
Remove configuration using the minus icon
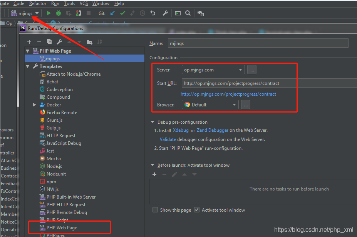[x=39, y=42]
